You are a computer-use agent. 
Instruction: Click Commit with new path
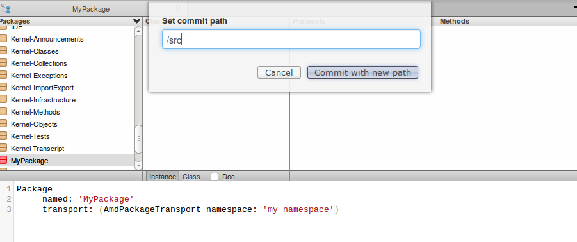coord(362,72)
